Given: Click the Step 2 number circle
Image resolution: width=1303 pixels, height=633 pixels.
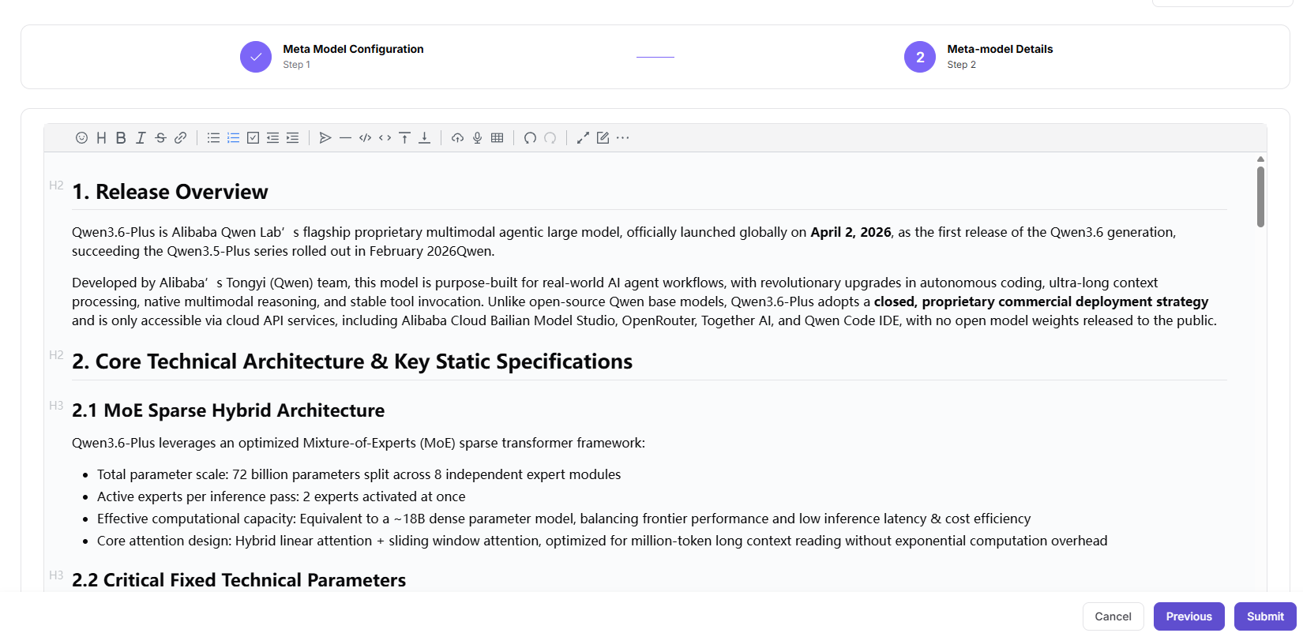Looking at the screenshot, I should [920, 57].
